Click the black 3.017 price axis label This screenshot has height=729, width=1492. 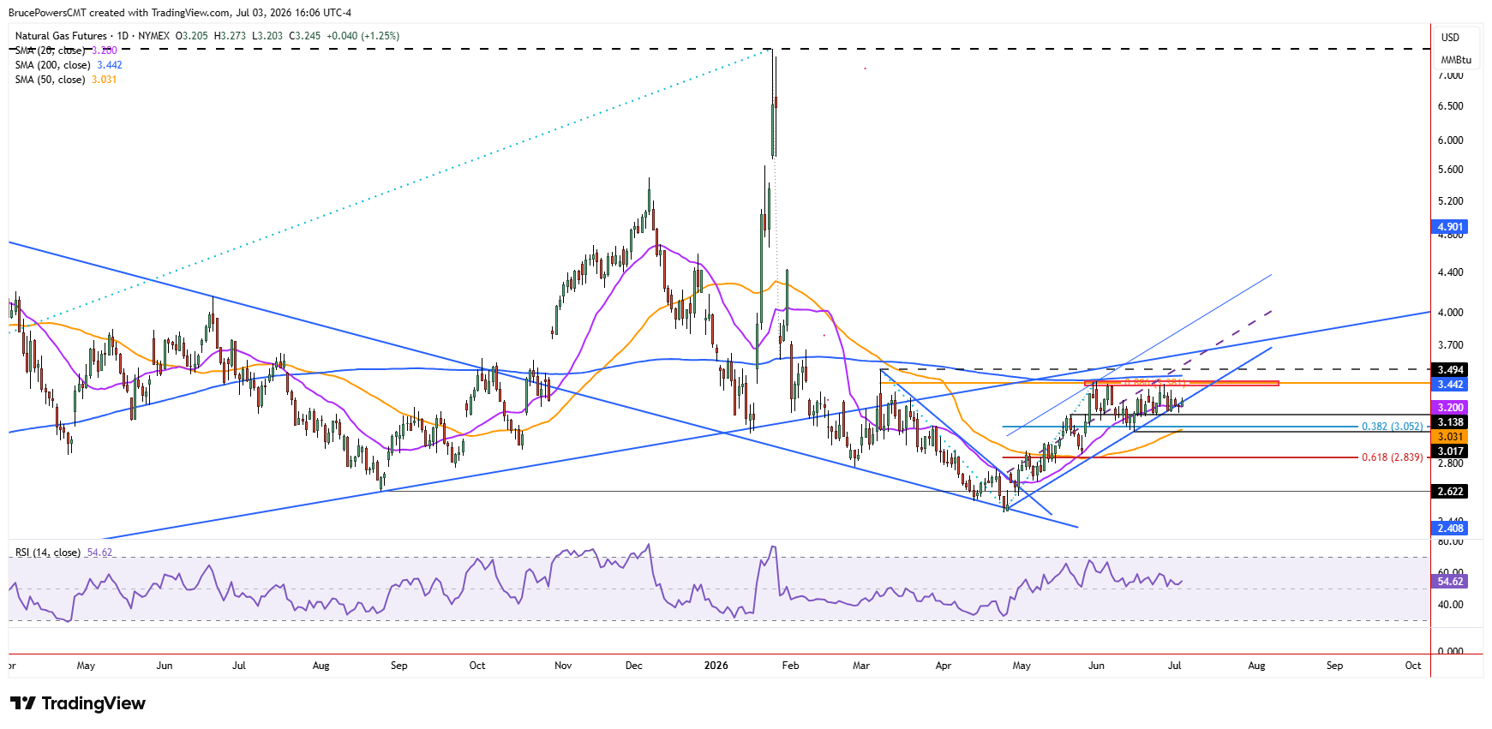coord(1450,451)
